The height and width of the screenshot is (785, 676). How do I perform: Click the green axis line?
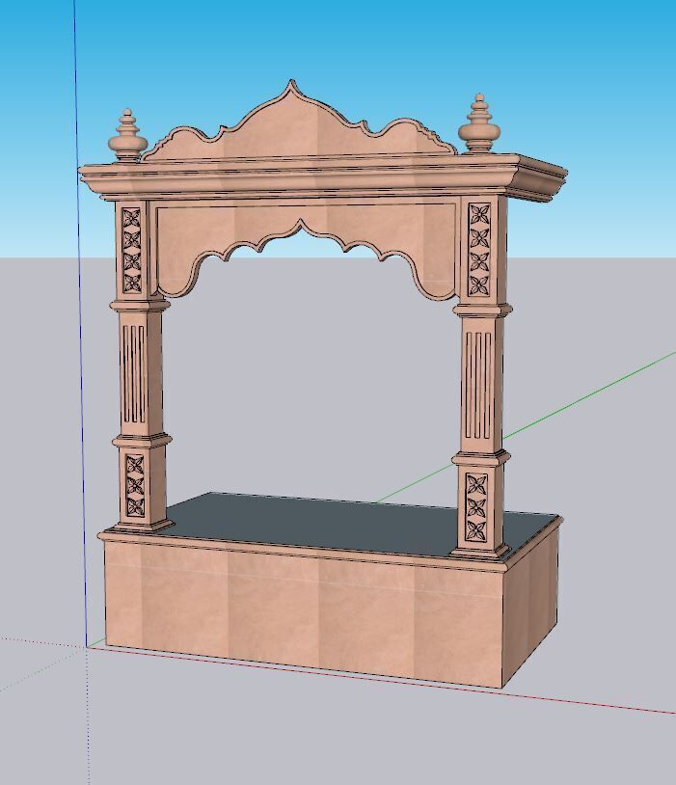point(591,395)
